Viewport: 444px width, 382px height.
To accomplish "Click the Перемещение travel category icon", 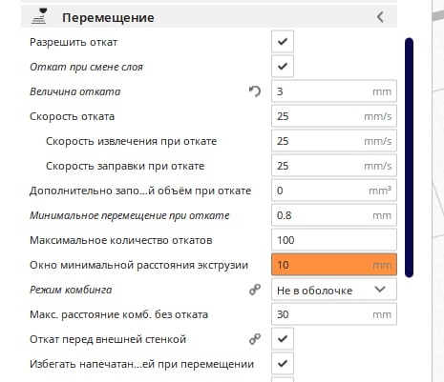I will [x=39, y=16].
